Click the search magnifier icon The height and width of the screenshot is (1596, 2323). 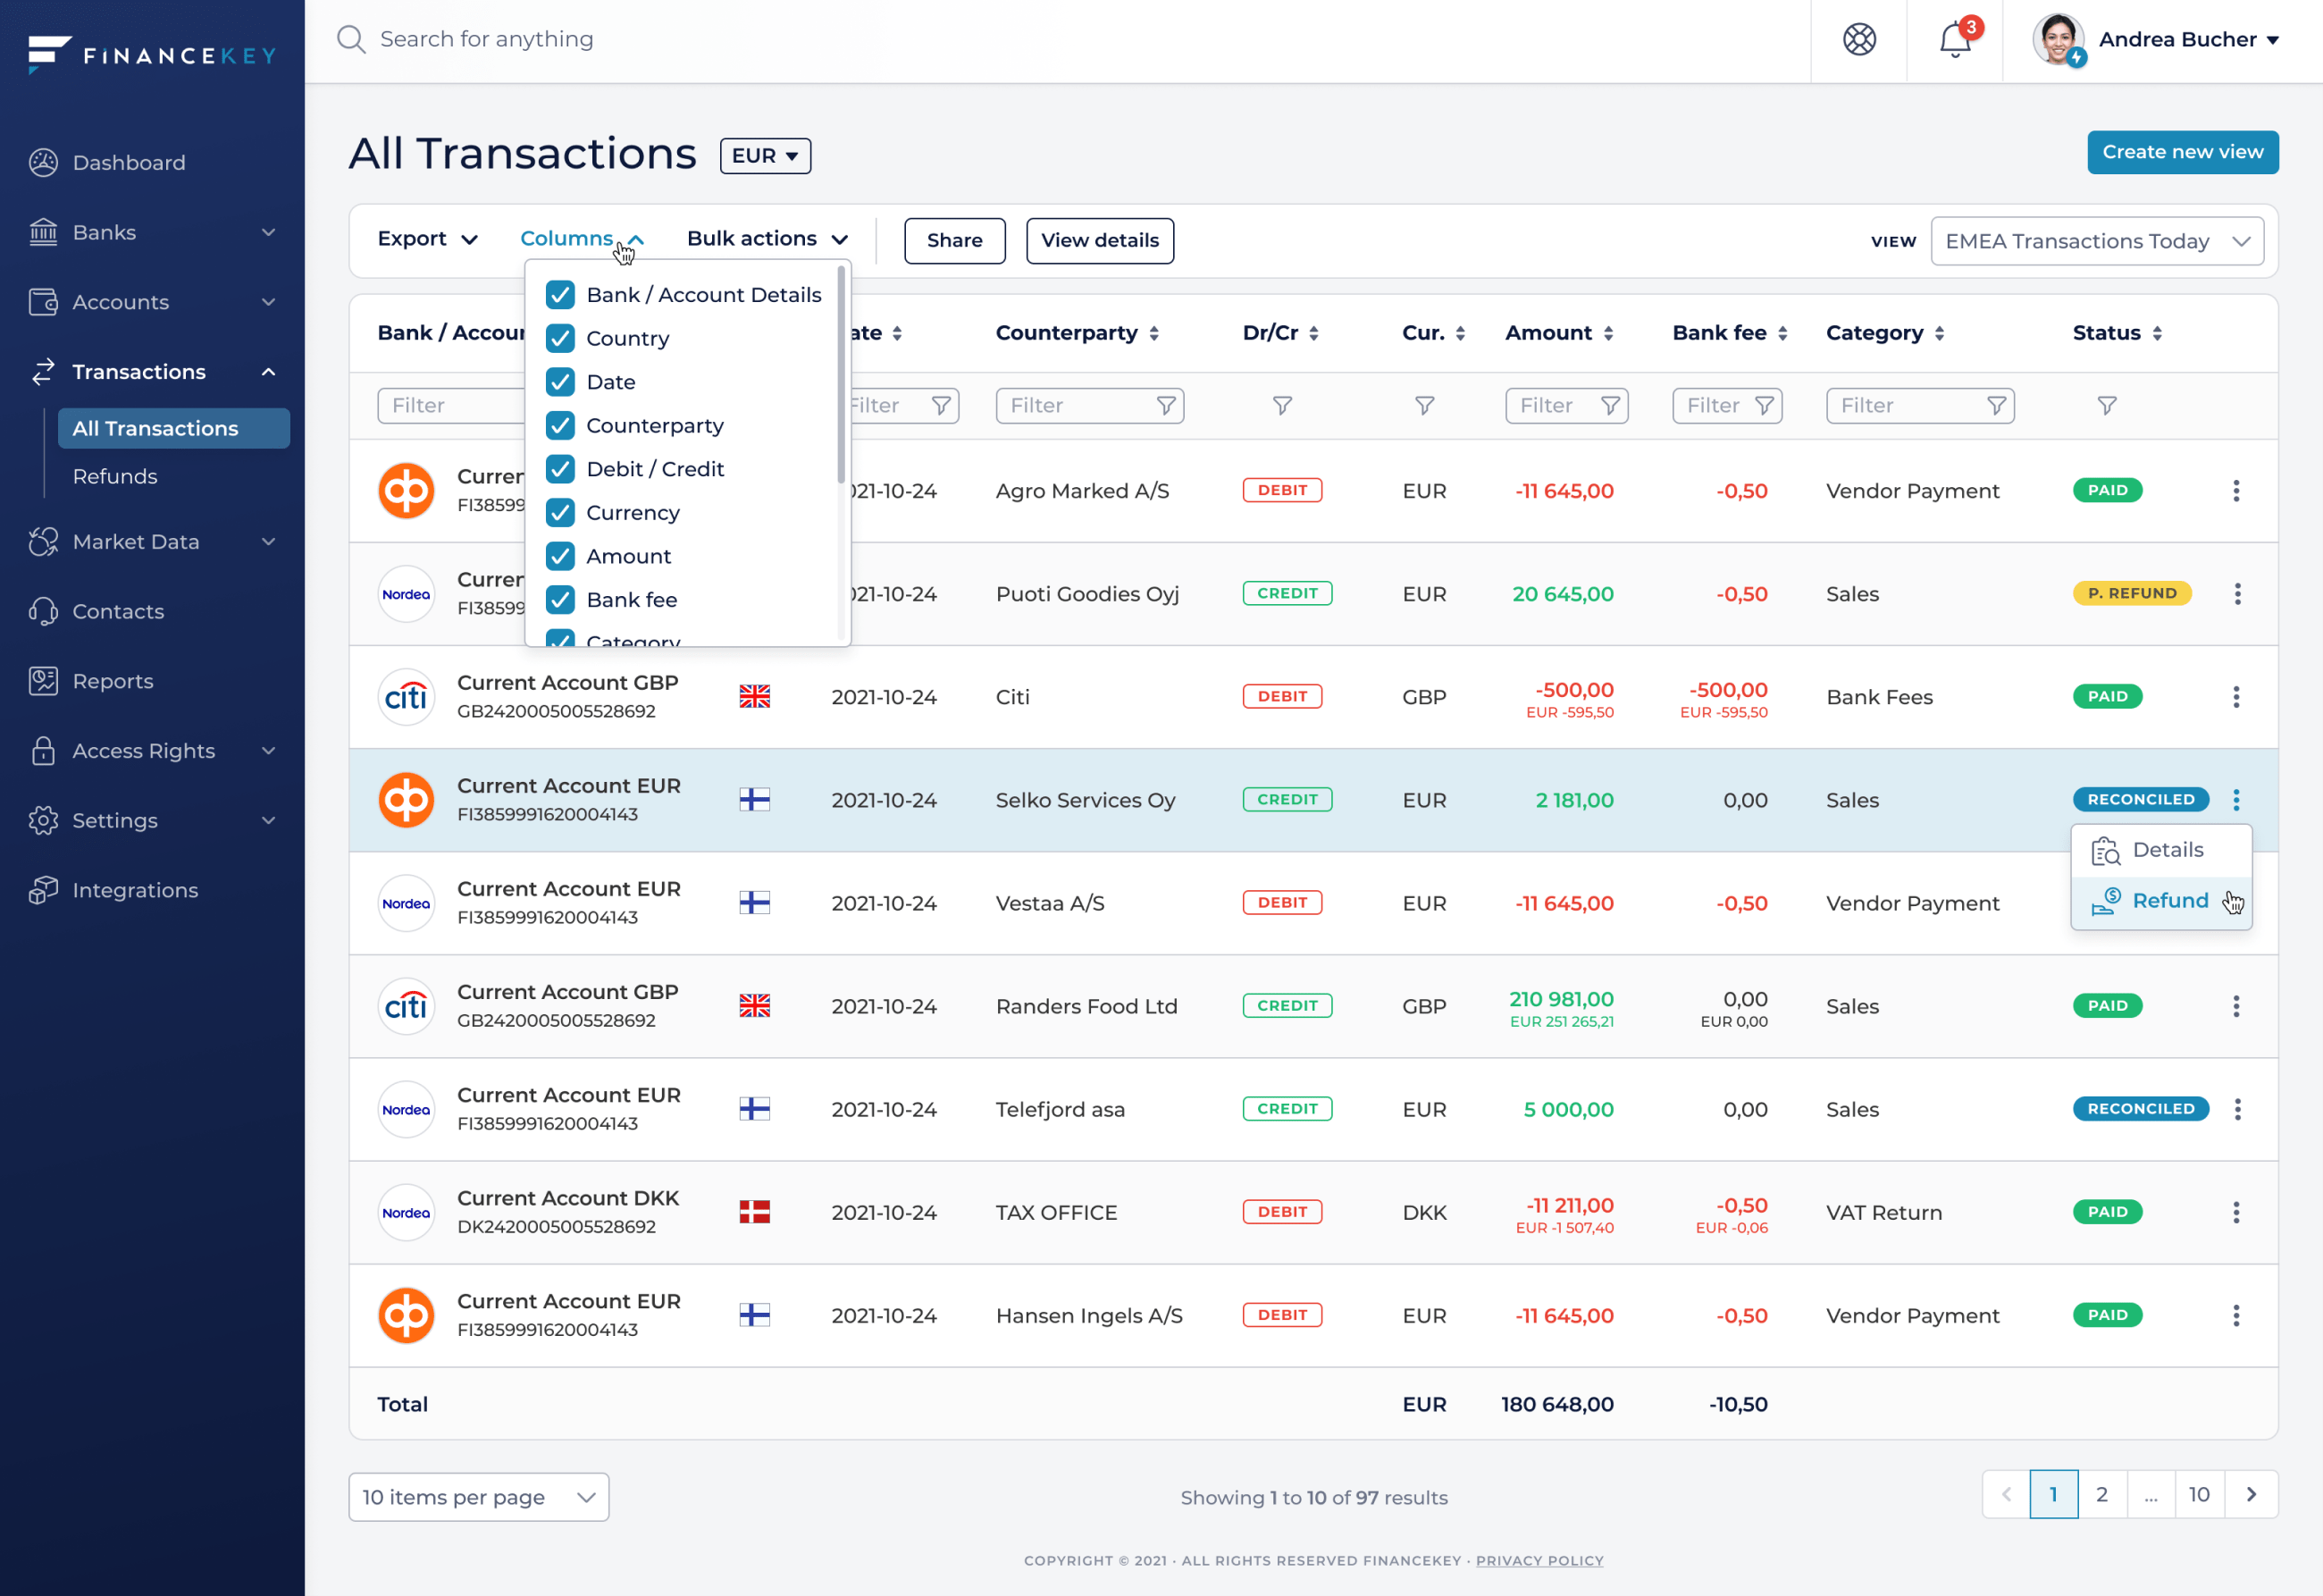click(351, 40)
